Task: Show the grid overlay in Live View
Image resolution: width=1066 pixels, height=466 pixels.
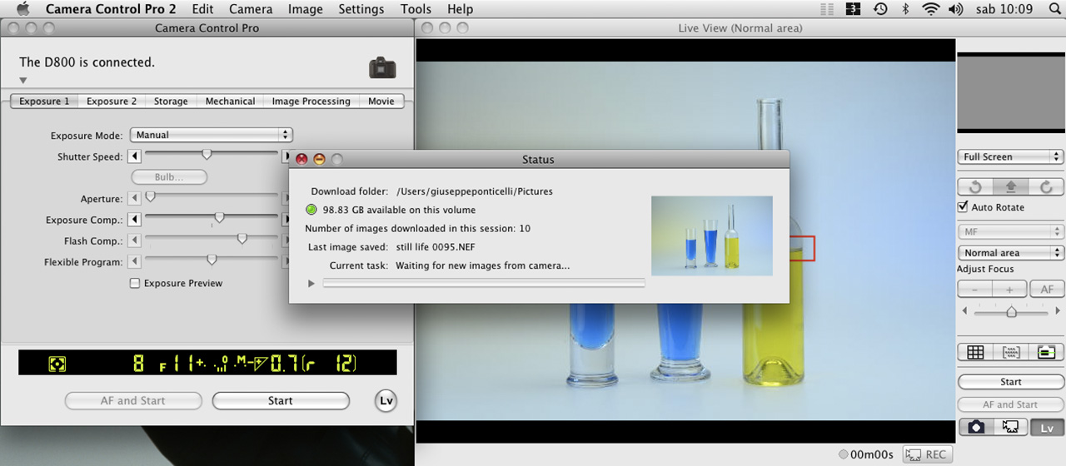Action: point(975,352)
